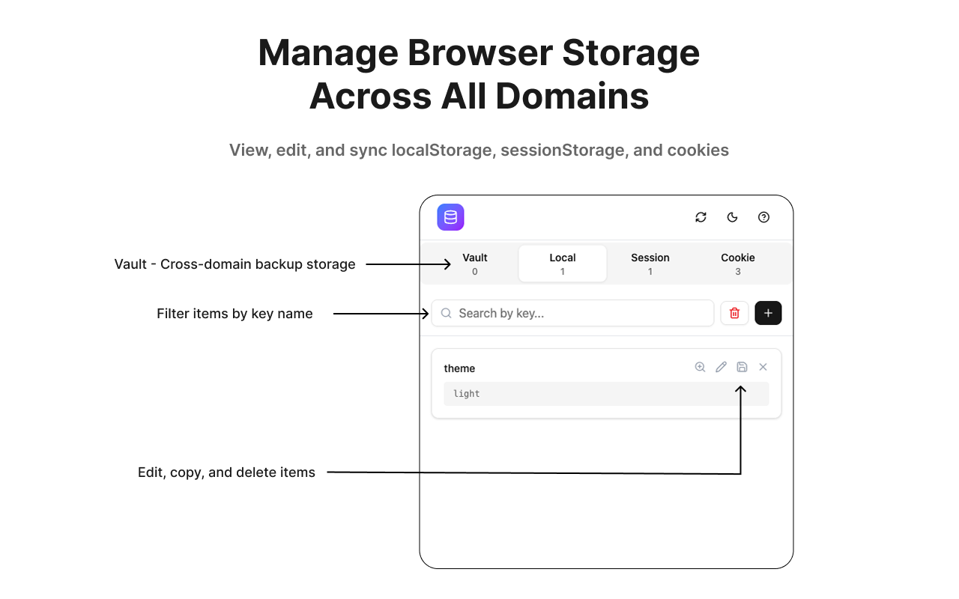Refresh storage with the sync icon
959x599 pixels.
pyautogui.click(x=701, y=217)
